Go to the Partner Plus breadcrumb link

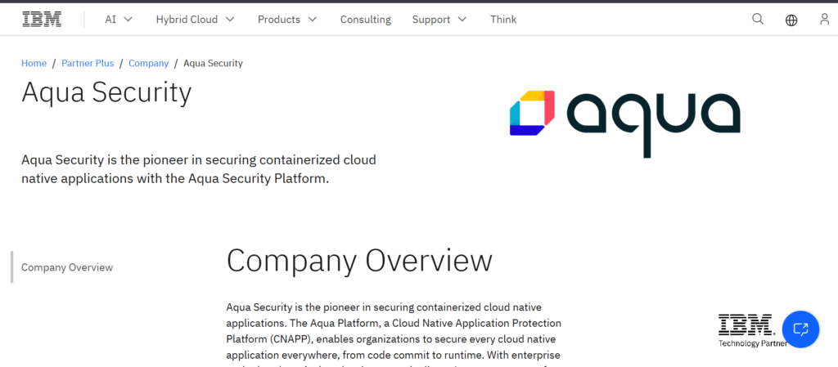(x=88, y=63)
